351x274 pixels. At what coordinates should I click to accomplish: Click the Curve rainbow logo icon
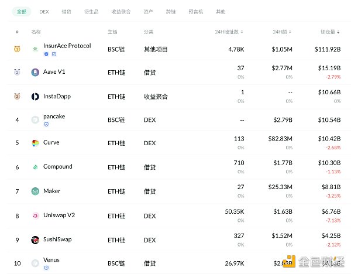pyautogui.click(x=35, y=143)
